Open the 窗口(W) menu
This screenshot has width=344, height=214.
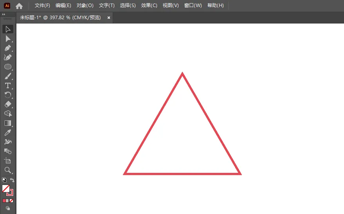pos(193,5)
